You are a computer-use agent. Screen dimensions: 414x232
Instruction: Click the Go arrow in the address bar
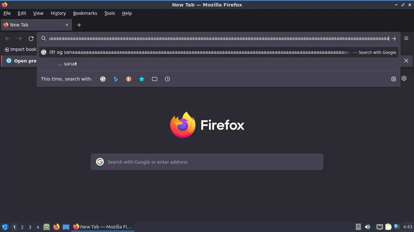point(394,38)
